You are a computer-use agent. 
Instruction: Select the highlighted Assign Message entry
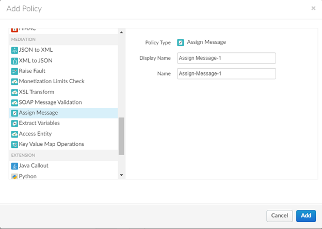click(x=38, y=113)
